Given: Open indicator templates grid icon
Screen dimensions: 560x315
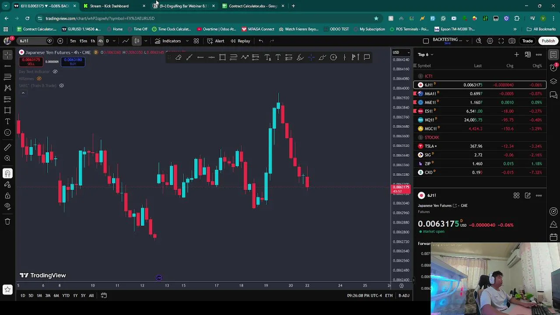Looking at the screenshot, I should pos(196,41).
